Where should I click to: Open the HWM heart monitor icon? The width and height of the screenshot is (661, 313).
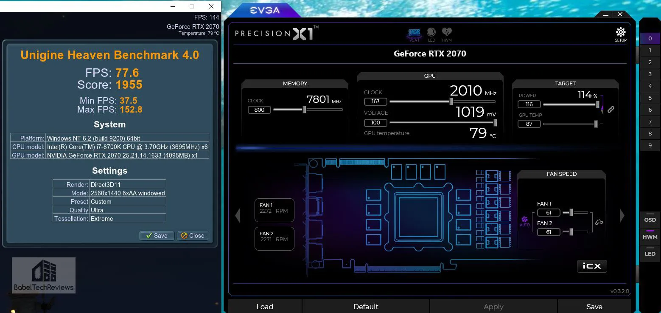tap(447, 34)
